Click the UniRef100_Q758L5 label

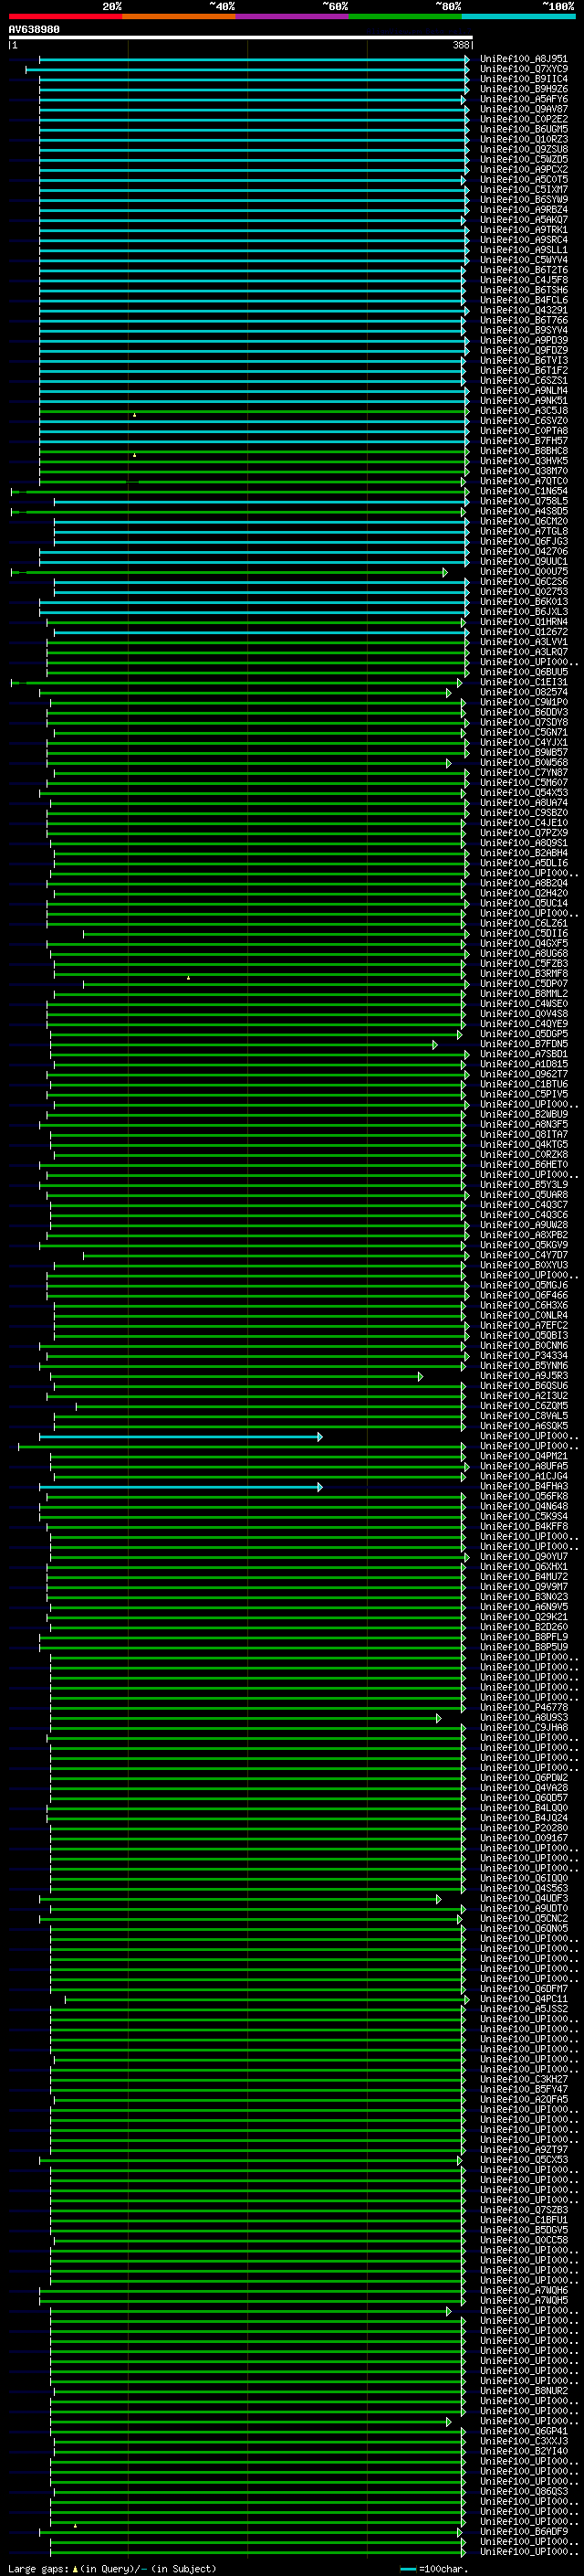click(523, 501)
